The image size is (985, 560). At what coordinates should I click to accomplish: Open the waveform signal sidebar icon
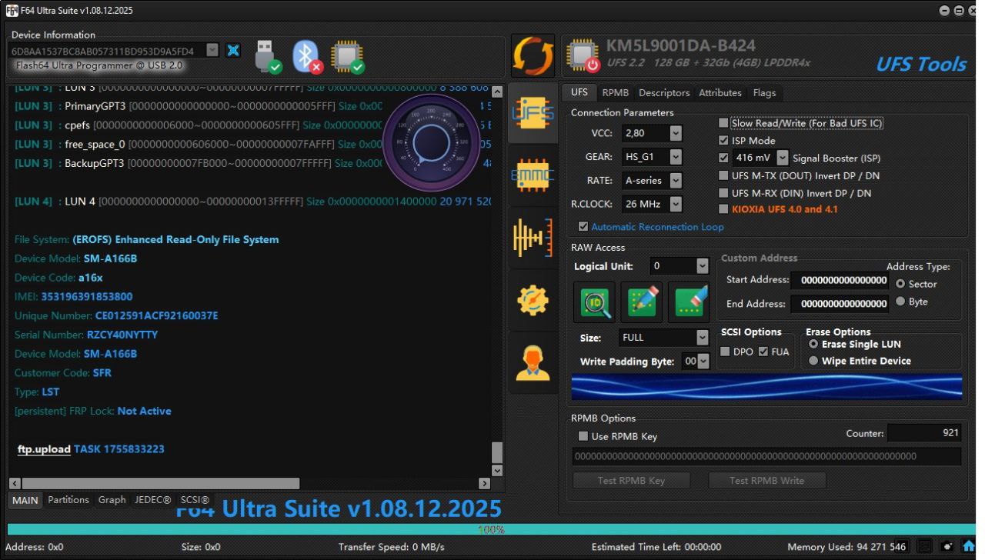click(x=533, y=238)
